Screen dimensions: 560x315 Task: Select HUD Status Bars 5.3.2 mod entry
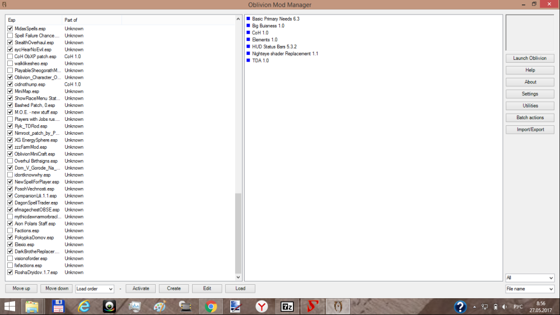click(x=274, y=46)
